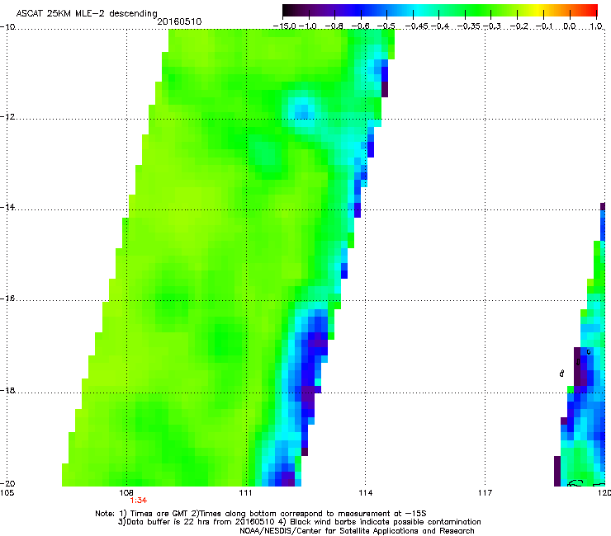Click the color scale label -0.35

[468, 26]
